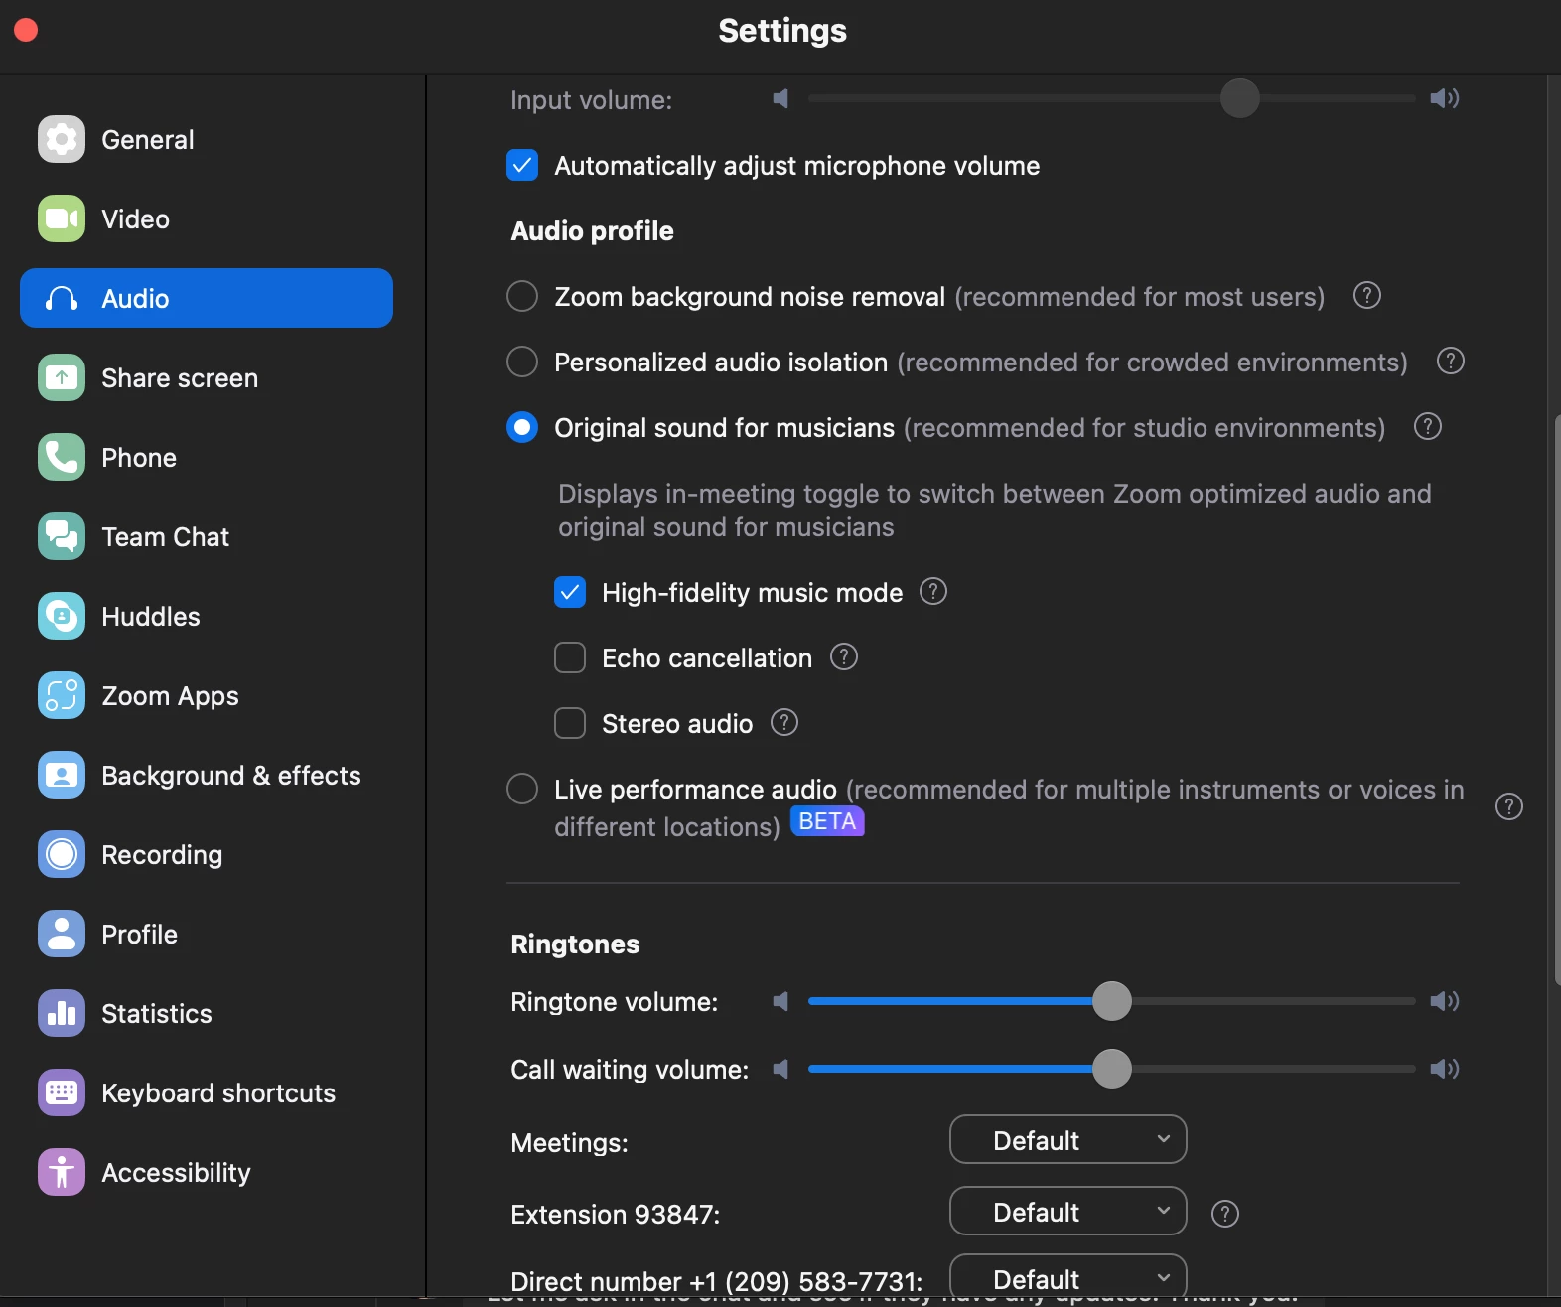Screen dimensions: 1561x1307
Task: Click the Statistics bar chart icon
Action: [62, 1013]
